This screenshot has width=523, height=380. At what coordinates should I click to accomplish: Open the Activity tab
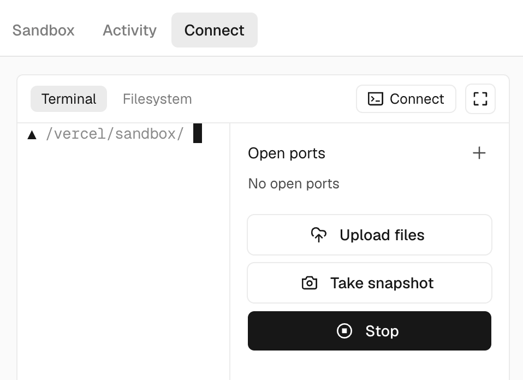(x=129, y=31)
